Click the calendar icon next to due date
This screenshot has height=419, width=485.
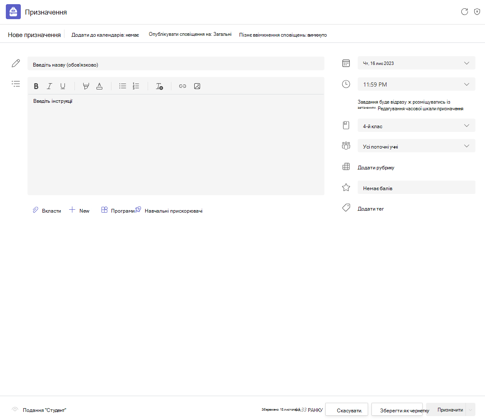click(x=346, y=63)
